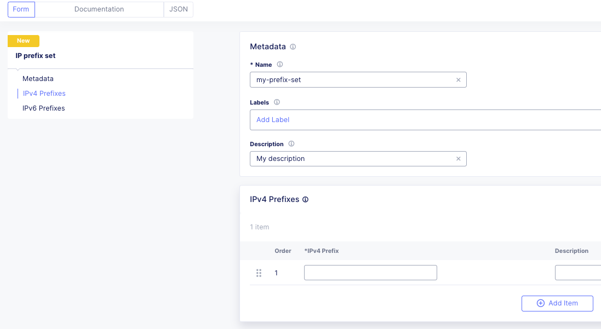Image resolution: width=601 pixels, height=329 pixels.
Task: Select IPv6 Prefixes in the sidebar
Action: coord(43,108)
